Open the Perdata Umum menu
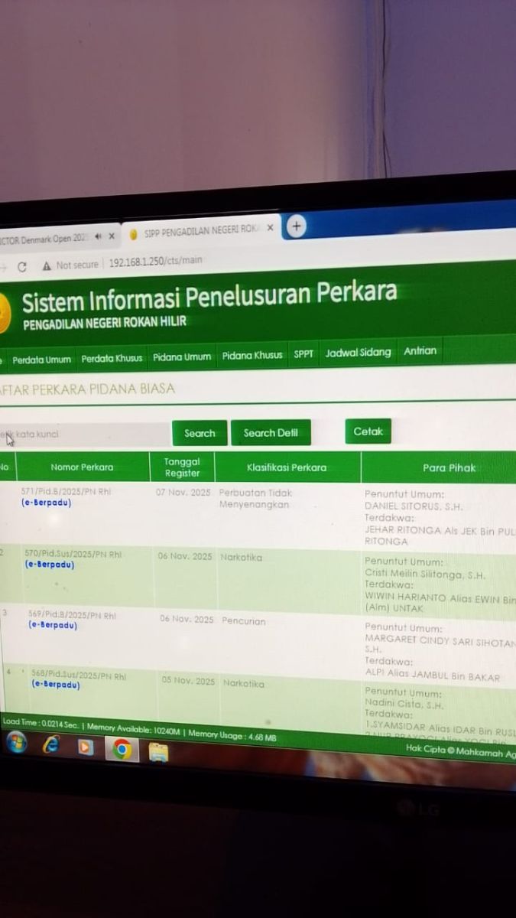Image resolution: width=516 pixels, height=918 pixels. (x=41, y=359)
